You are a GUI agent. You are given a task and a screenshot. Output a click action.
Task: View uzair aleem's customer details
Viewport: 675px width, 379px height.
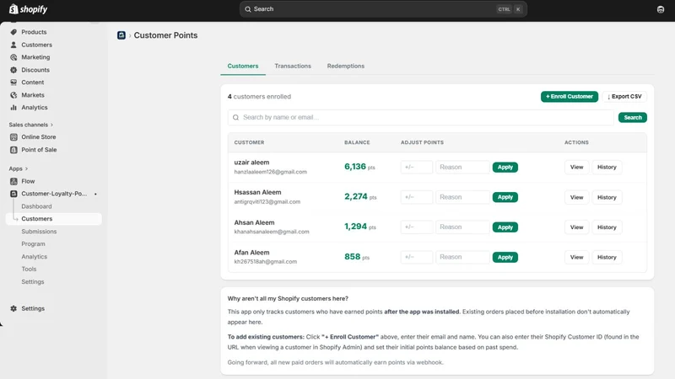pyautogui.click(x=576, y=167)
